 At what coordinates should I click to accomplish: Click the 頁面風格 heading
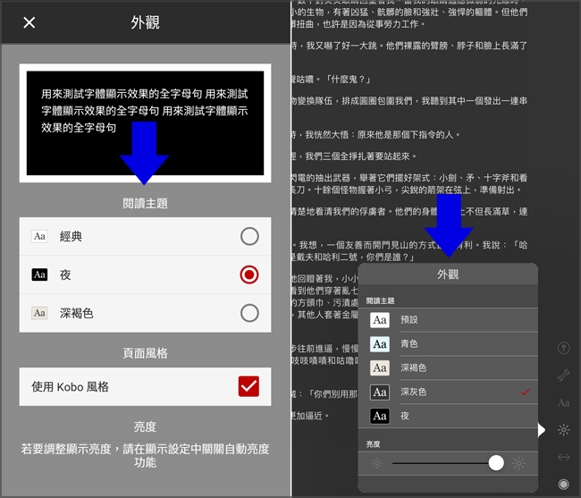point(145,353)
